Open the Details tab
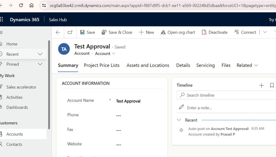The image size is (276, 157). (x=183, y=65)
